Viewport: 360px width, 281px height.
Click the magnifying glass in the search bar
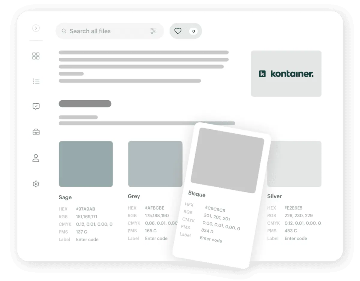[x=64, y=31]
